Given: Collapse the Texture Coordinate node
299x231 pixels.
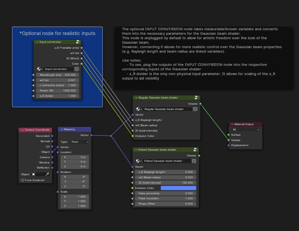Looking at the screenshot, I should (22, 130).
